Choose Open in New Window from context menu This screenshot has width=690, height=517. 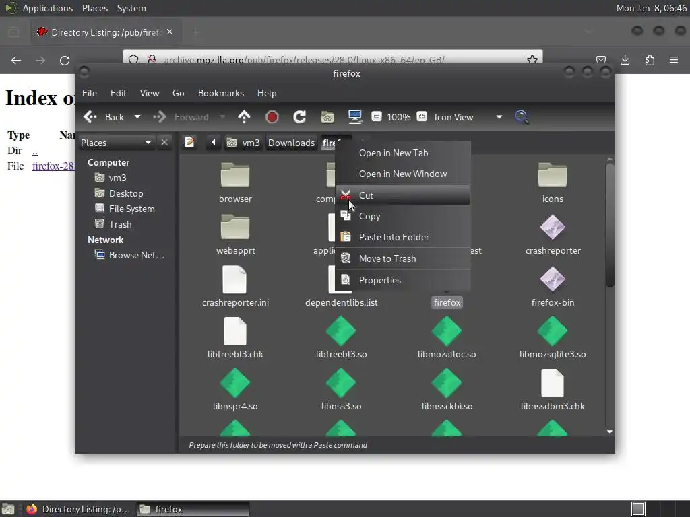coord(403,174)
